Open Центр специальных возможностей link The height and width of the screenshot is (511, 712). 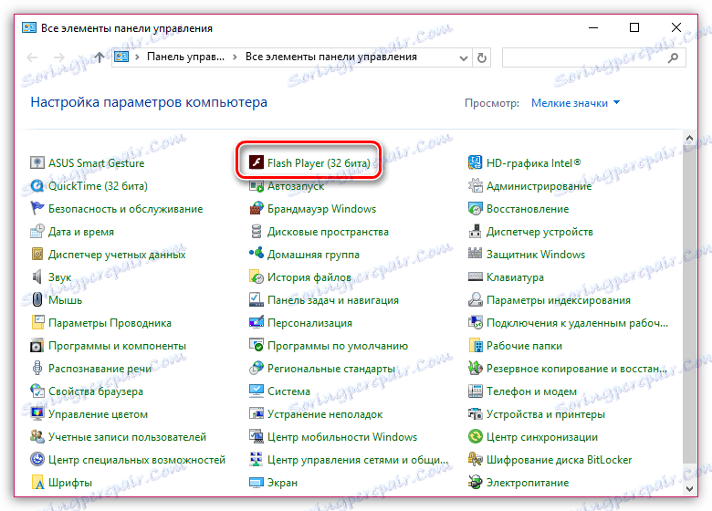(x=137, y=460)
